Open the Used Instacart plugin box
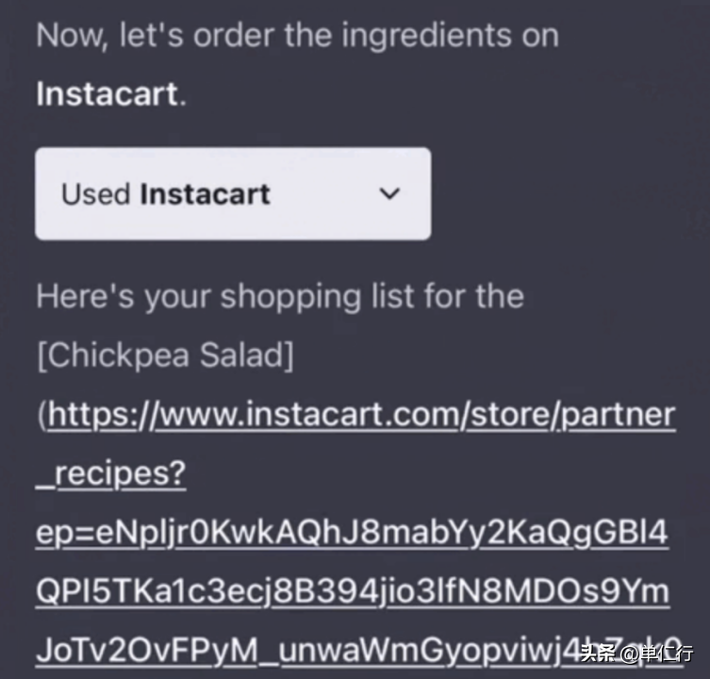Screen dimensions: 710x679 (x=233, y=193)
